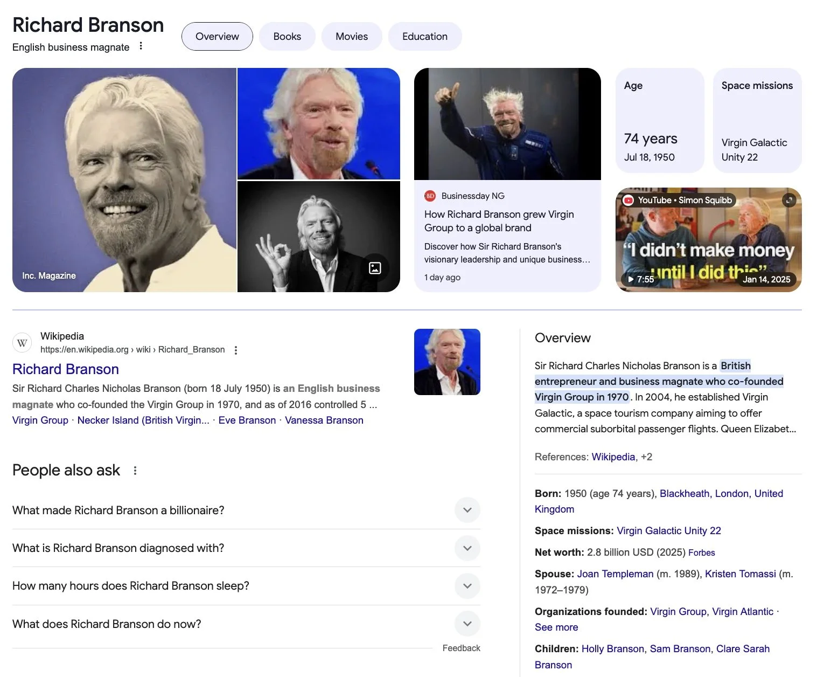Viewport: 824px width, 677px height.
Task: Click the three-dot menu next to Wikipedia URL
Action: coord(235,350)
